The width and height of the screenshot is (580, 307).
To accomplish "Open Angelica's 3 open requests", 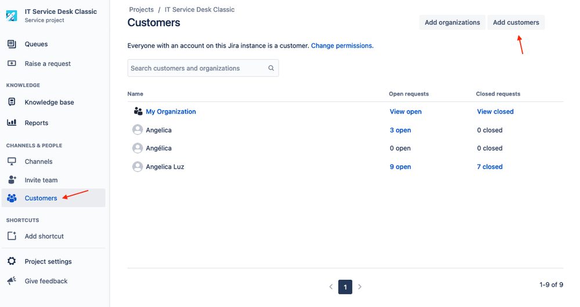I will point(400,130).
